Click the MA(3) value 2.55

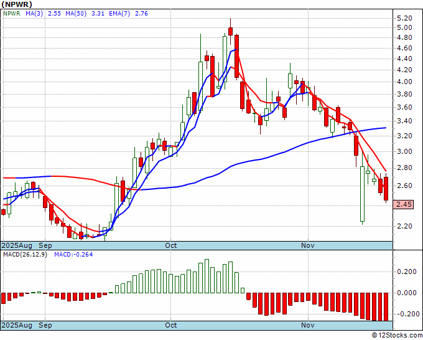tap(54, 13)
